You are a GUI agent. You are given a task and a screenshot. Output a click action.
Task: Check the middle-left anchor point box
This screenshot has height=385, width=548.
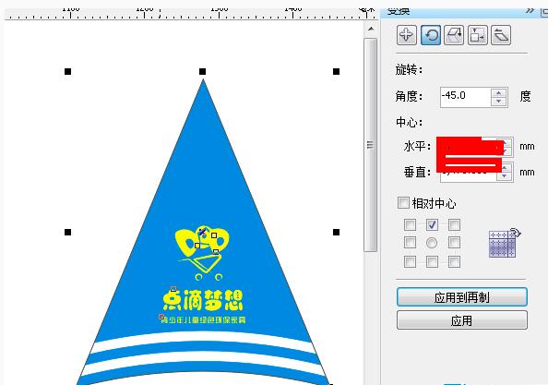coord(410,242)
